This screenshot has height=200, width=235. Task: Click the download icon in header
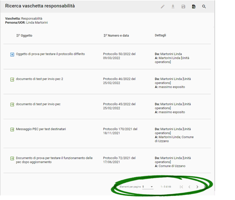[173, 6]
